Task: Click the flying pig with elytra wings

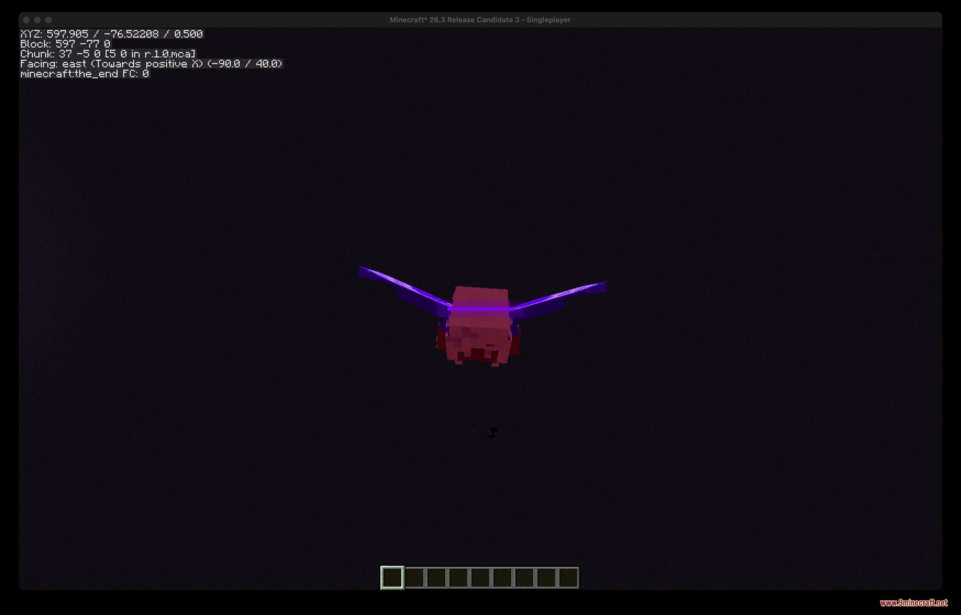Action: 482,316
